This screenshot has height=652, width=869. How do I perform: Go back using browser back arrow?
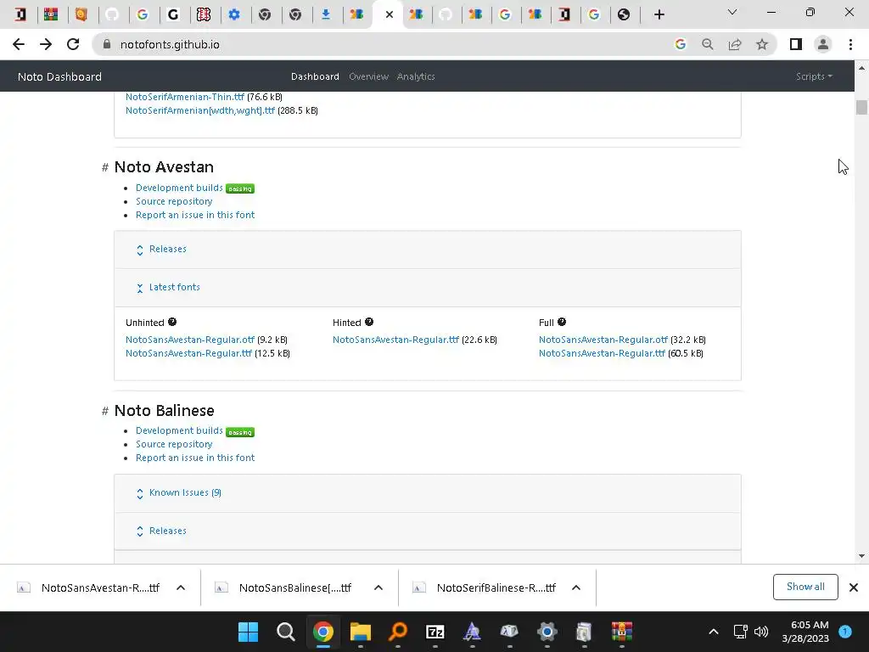(19, 44)
